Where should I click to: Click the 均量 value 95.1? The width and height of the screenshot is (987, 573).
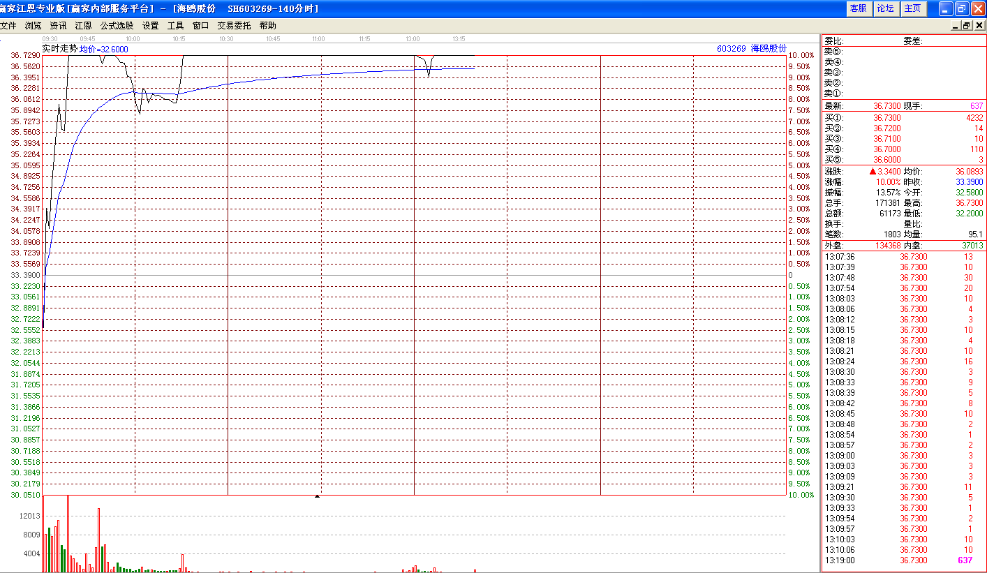tap(976, 235)
